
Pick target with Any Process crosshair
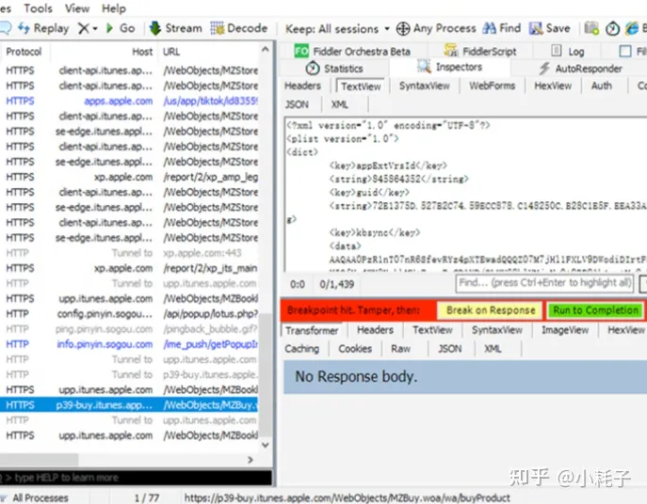click(404, 28)
